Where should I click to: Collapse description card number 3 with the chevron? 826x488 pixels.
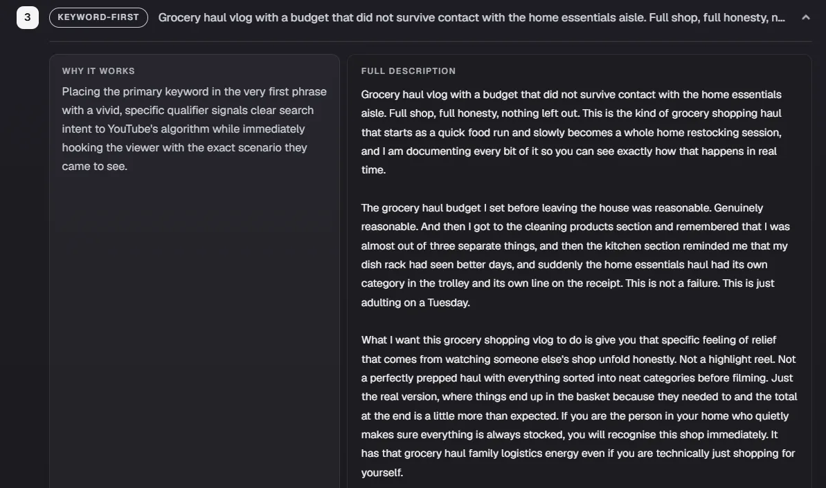[805, 17]
